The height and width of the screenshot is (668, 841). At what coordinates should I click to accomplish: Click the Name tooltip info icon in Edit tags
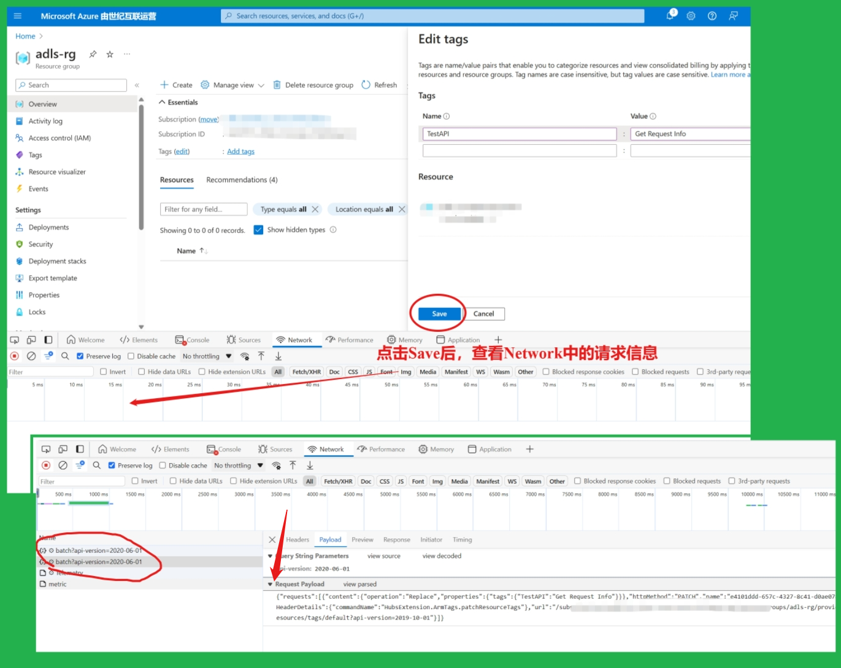tap(447, 116)
